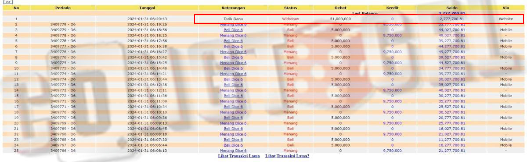
Task: Click Menang Dice 6 at 06:12:11
Action: tap(233, 90)
